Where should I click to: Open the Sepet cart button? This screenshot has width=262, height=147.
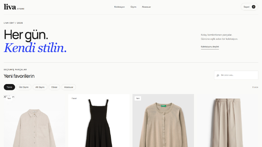(x=249, y=7)
